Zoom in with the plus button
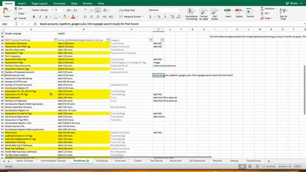This screenshot has width=306, height=172. coord(290,167)
